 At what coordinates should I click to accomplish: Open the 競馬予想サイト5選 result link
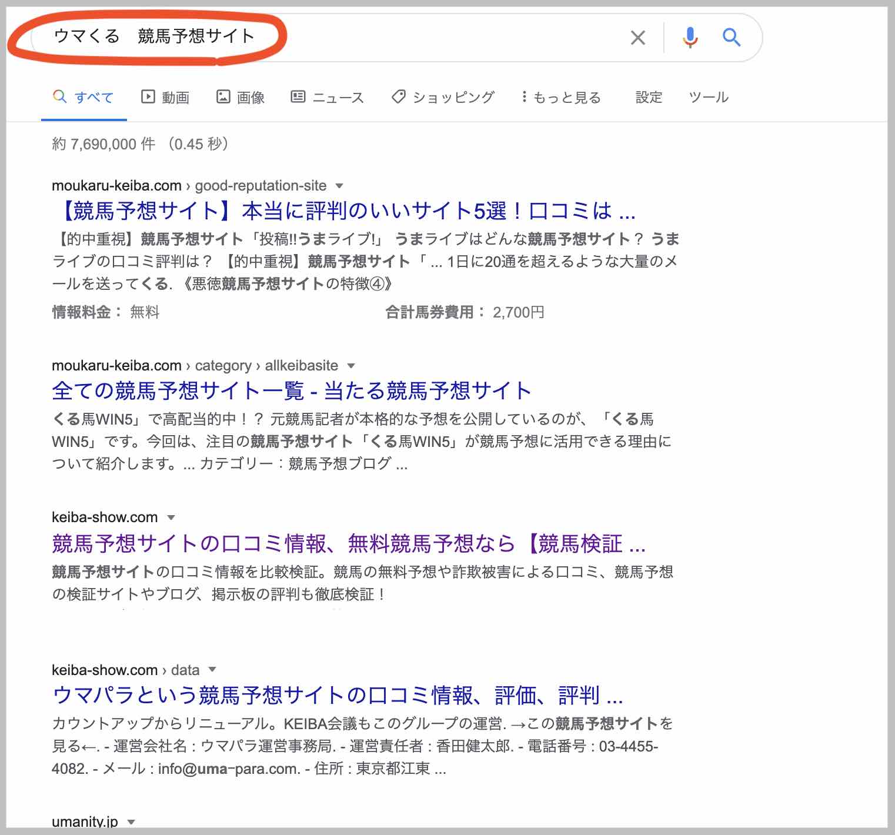pos(344,211)
